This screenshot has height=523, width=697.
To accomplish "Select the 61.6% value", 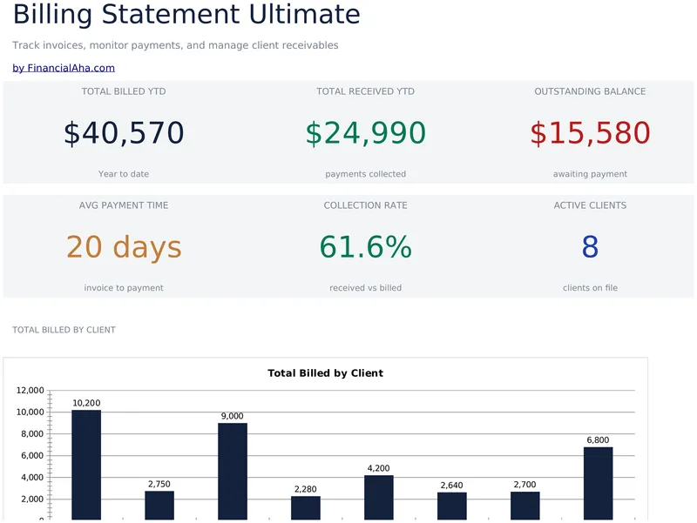I will pyautogui.click(x=365, y=247).
